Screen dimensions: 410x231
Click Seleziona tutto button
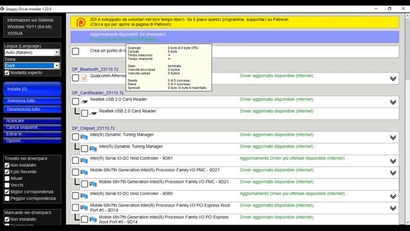(32, 101)
